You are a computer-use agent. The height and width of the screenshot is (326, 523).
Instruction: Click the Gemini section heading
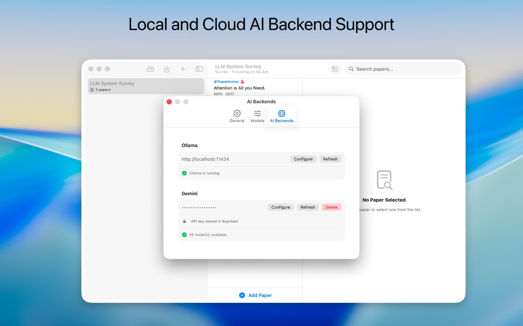coord(190,194)
